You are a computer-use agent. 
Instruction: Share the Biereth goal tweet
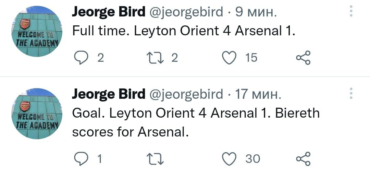pos(303,159)
